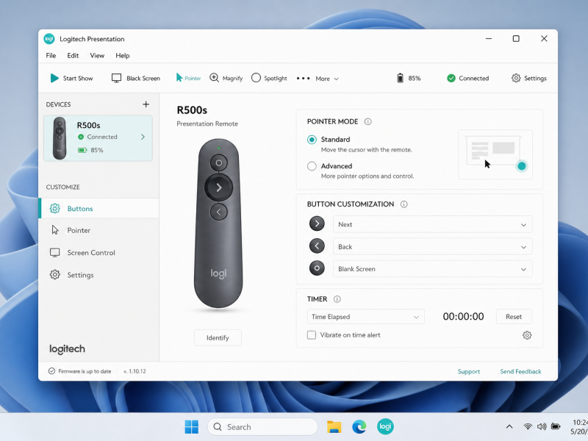Expand R500s device details chevron
Screen dimensions: 588x441
pyautogui.click(x=143, y=137)
